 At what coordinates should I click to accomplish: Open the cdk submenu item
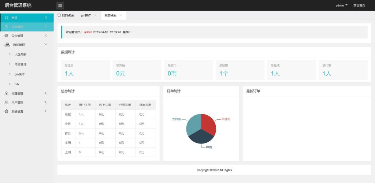click(x=17, y=84)
